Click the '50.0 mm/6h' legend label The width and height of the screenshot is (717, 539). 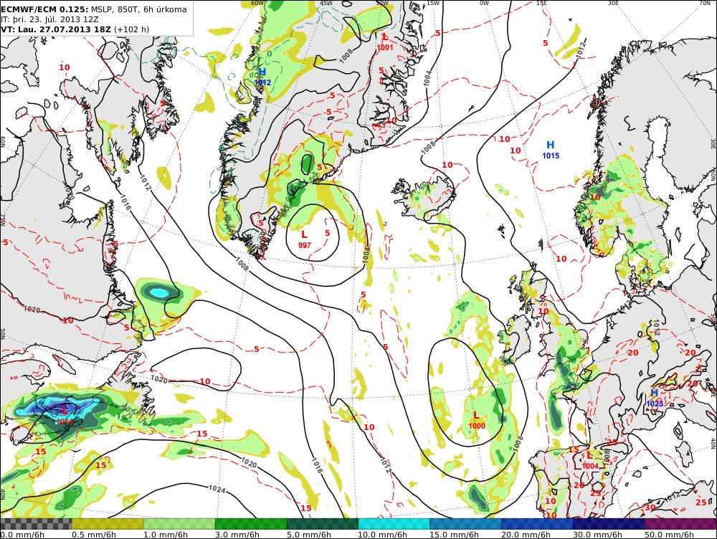click(669, 535)
